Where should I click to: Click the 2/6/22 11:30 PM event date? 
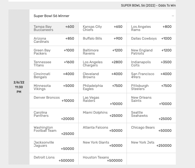pos(19,87)
